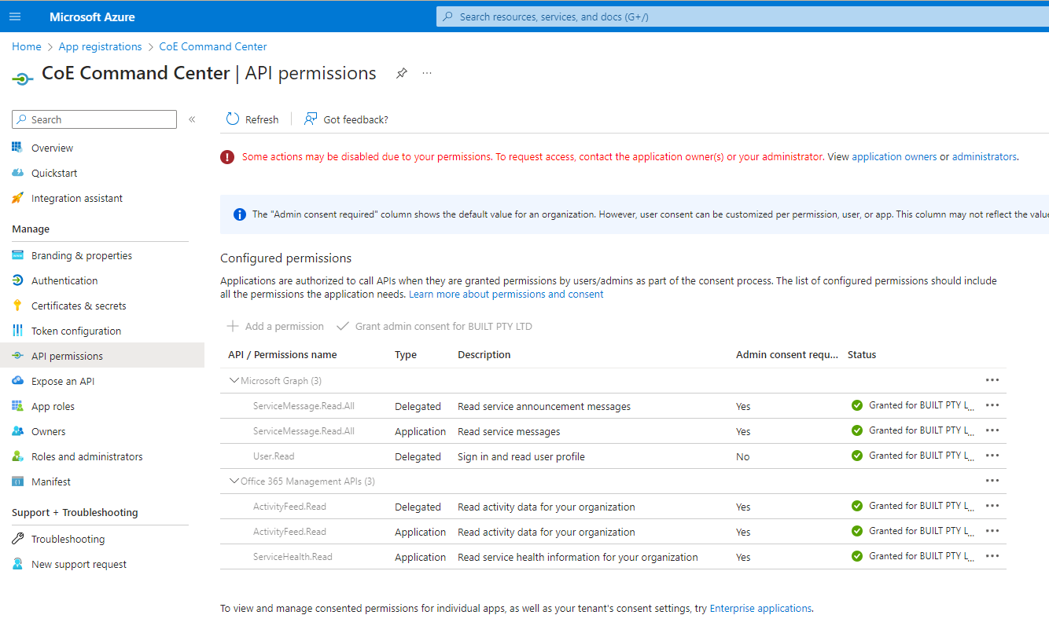Click inside the sidebar Search box
This screenshot has width=1049, height=626.
[94, 119]
